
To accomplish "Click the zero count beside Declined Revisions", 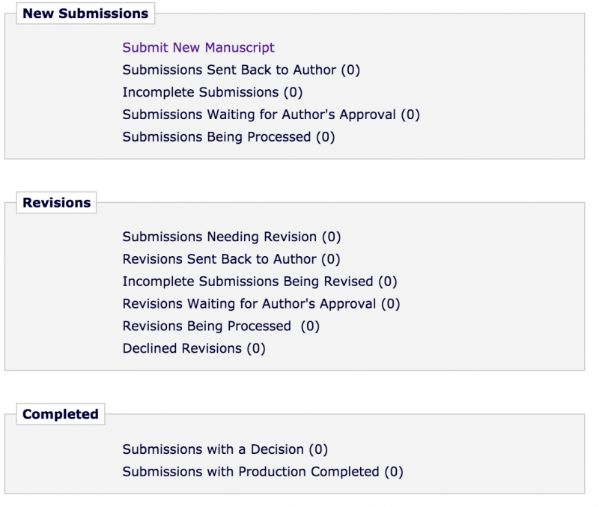I will tap(256, 349).
